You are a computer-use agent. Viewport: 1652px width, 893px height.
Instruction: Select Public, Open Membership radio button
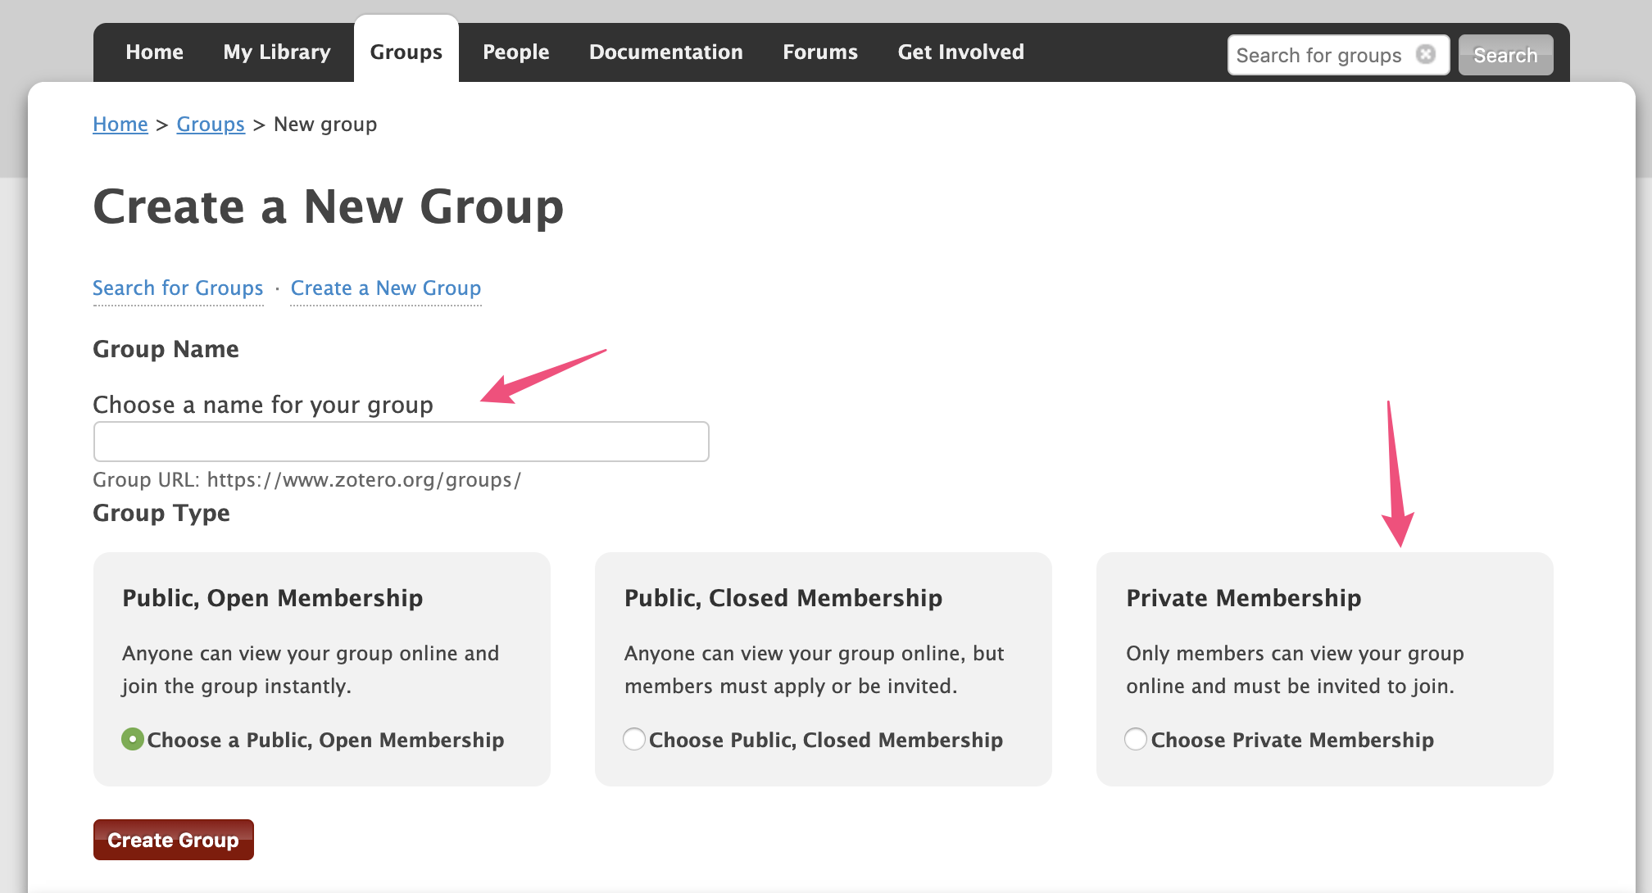[x=132, y=739]
